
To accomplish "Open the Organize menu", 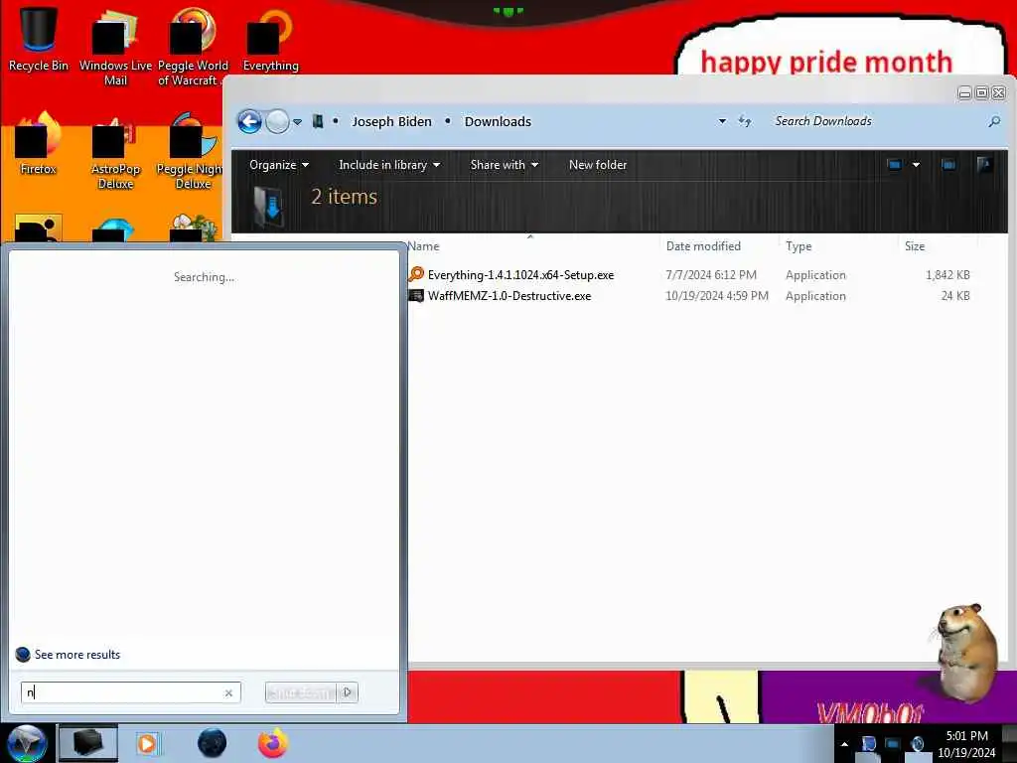I will 279,165.
